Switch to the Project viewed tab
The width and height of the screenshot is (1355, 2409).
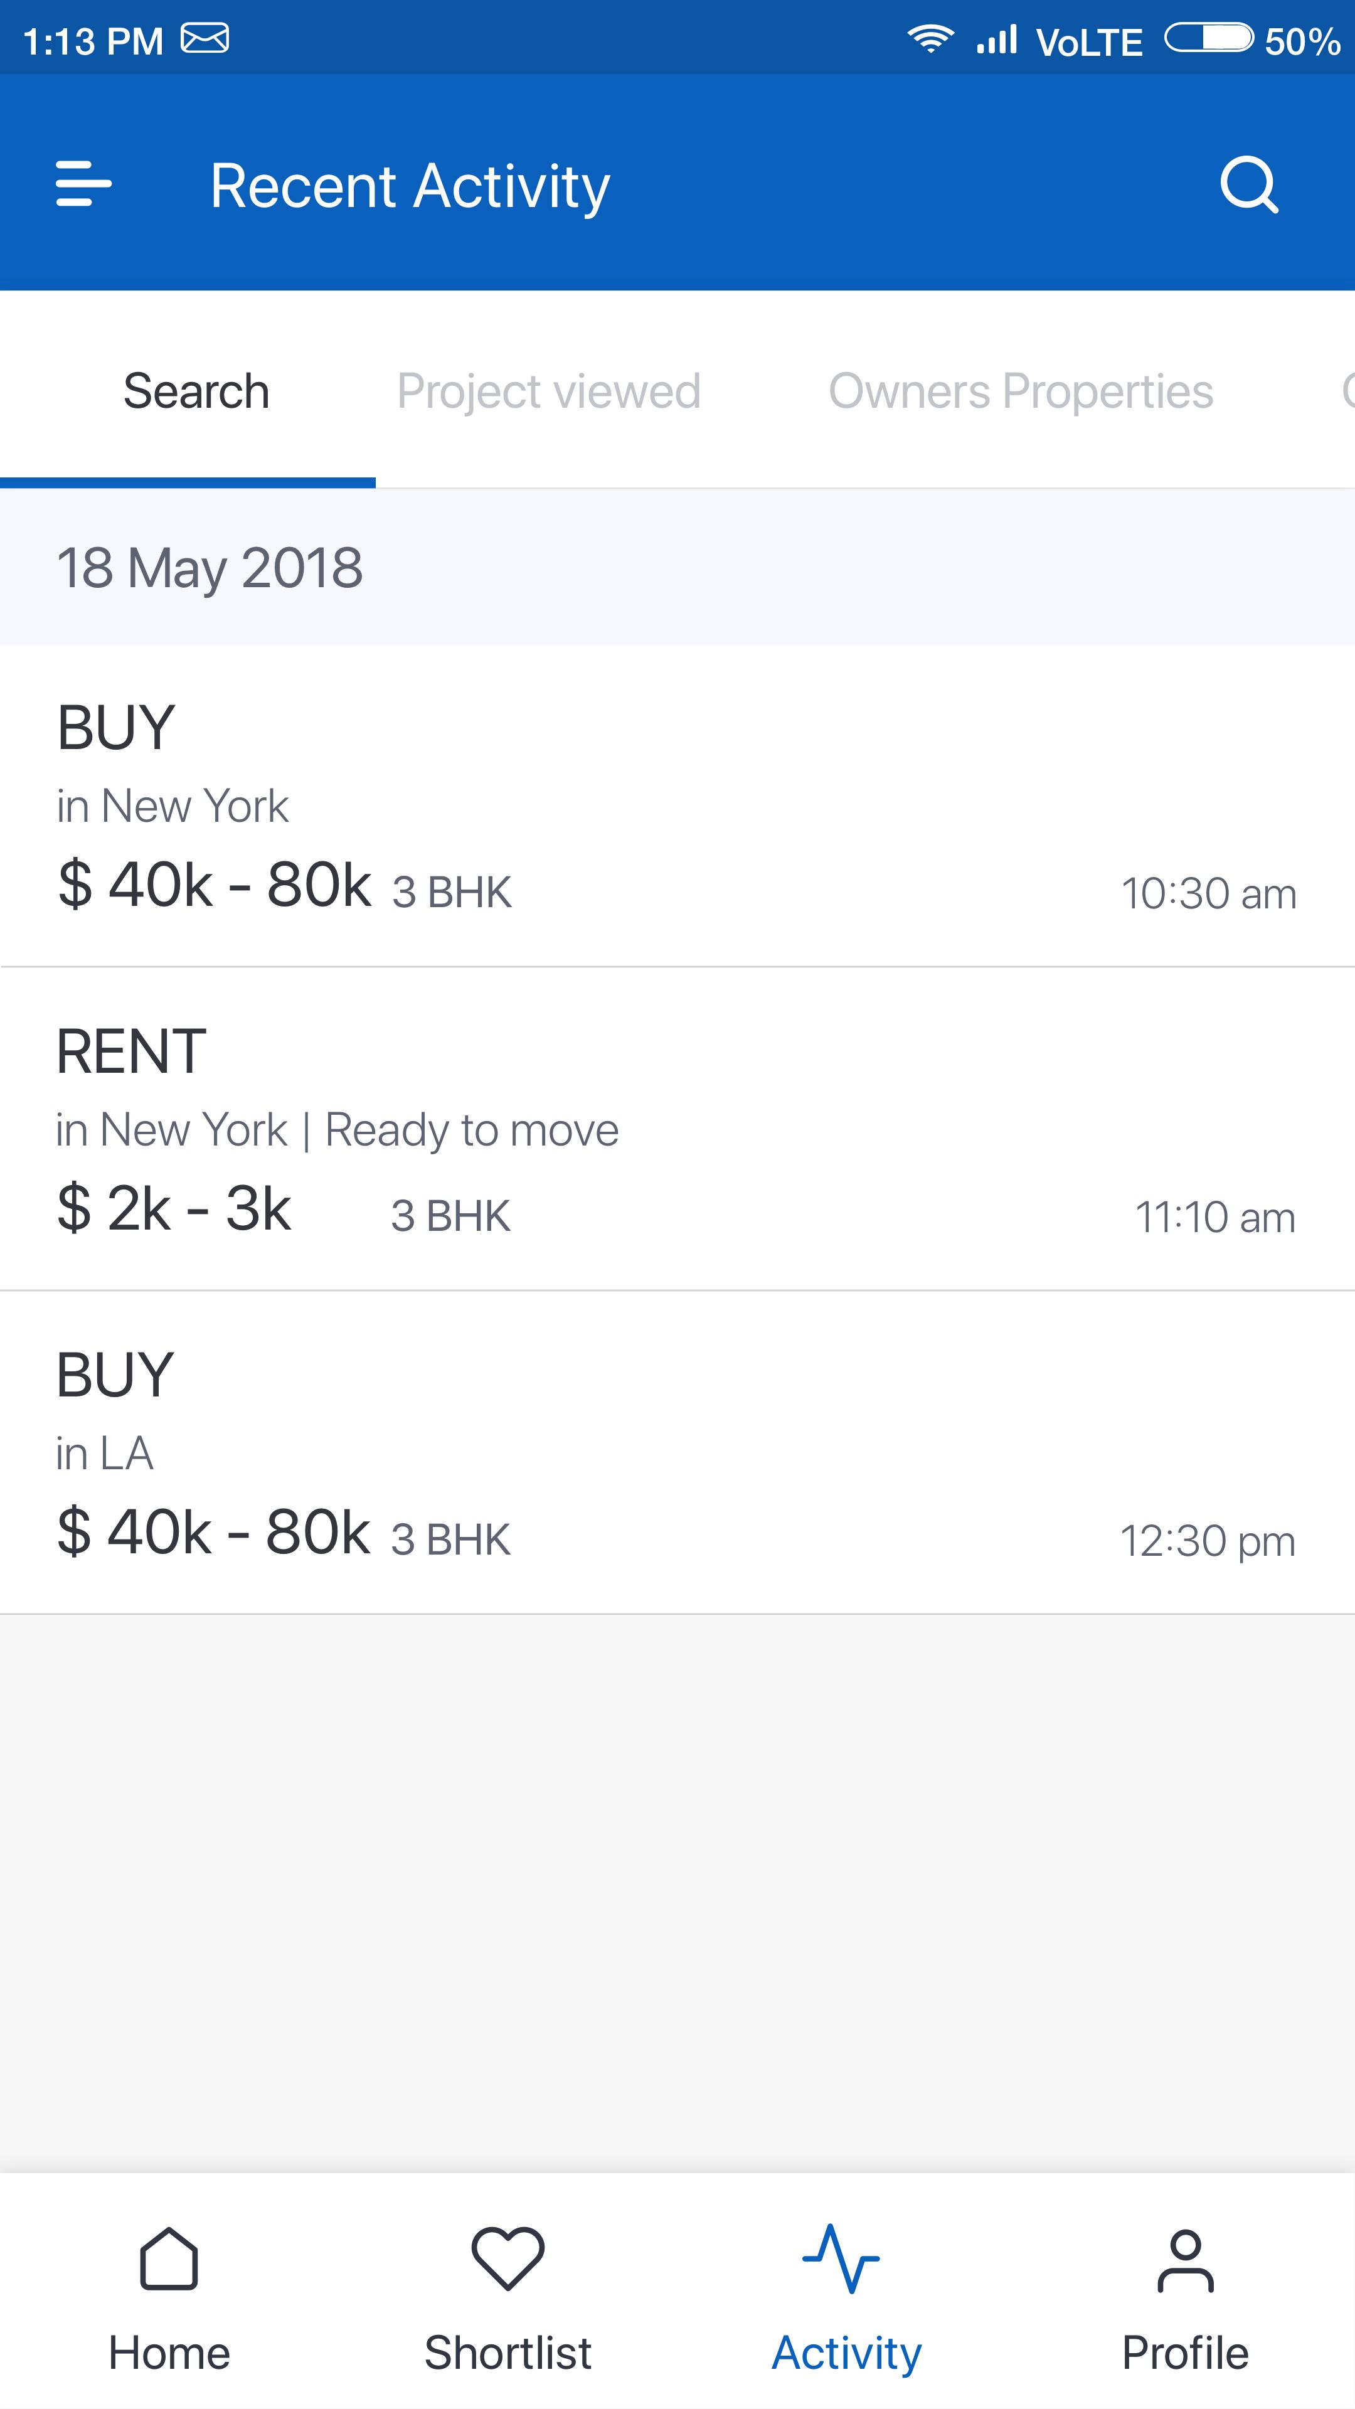(x=549, y=391)
